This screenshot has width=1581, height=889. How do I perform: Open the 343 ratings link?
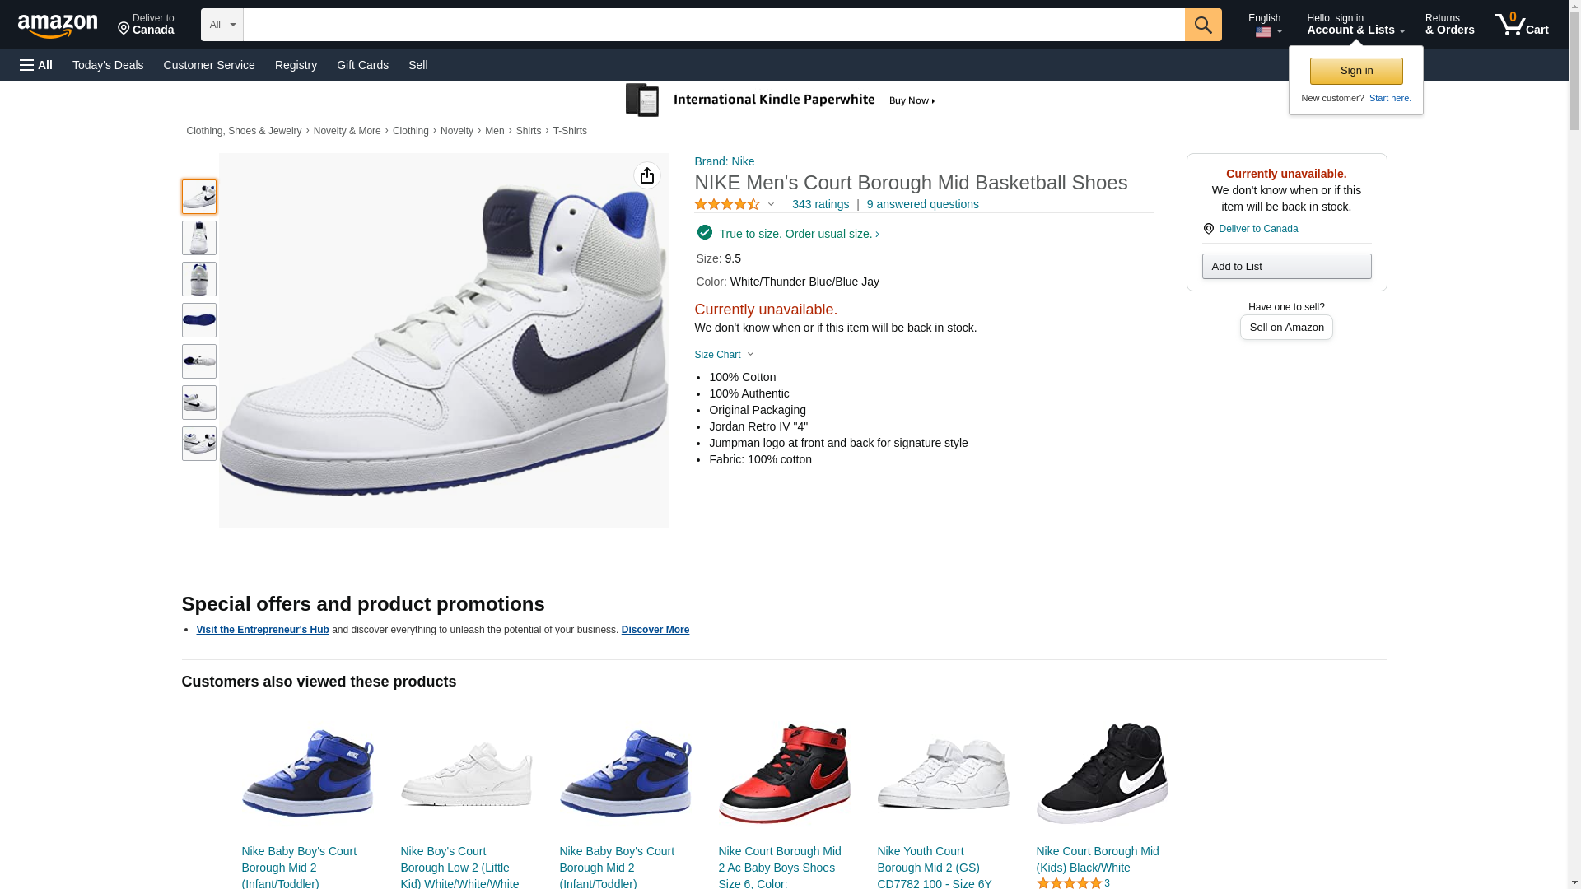pyautogui.click(x=820, y=204)
